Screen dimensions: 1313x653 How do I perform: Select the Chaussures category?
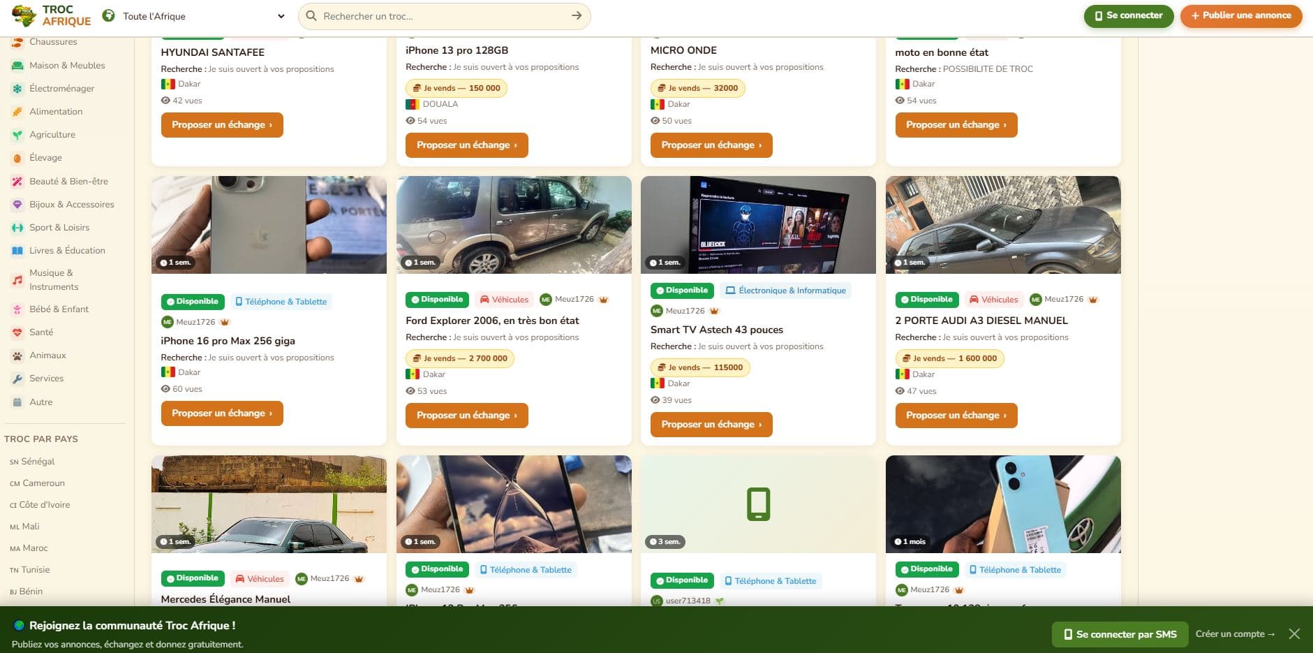tap(53, 42)
